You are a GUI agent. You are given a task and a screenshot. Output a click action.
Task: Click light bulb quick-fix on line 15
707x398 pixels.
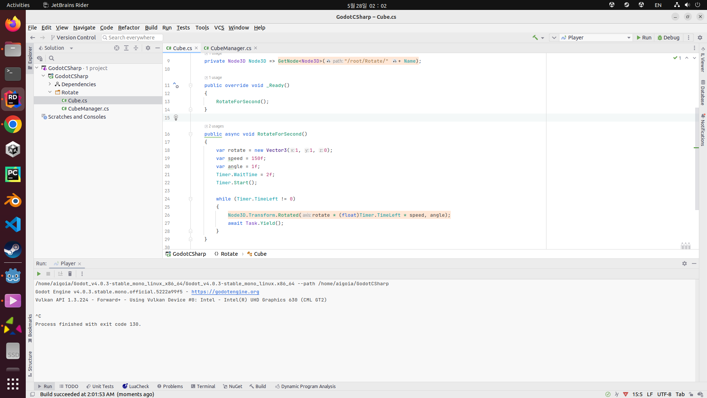[x=176, y=118]
